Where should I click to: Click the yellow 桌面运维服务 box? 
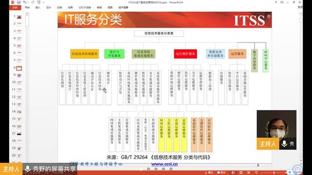[184, 135]
